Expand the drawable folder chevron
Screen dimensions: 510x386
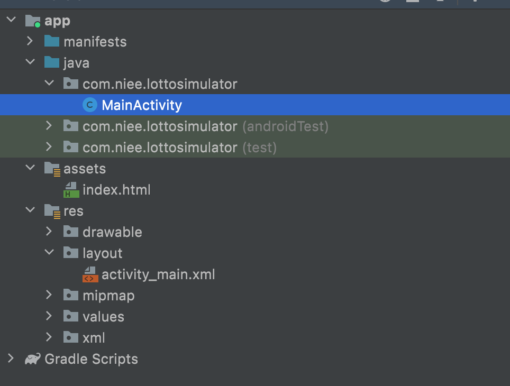click(49, 231)
